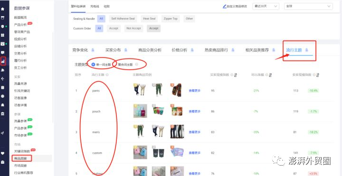Open the briefcase icon in the left rail

[x=3, y=162]
